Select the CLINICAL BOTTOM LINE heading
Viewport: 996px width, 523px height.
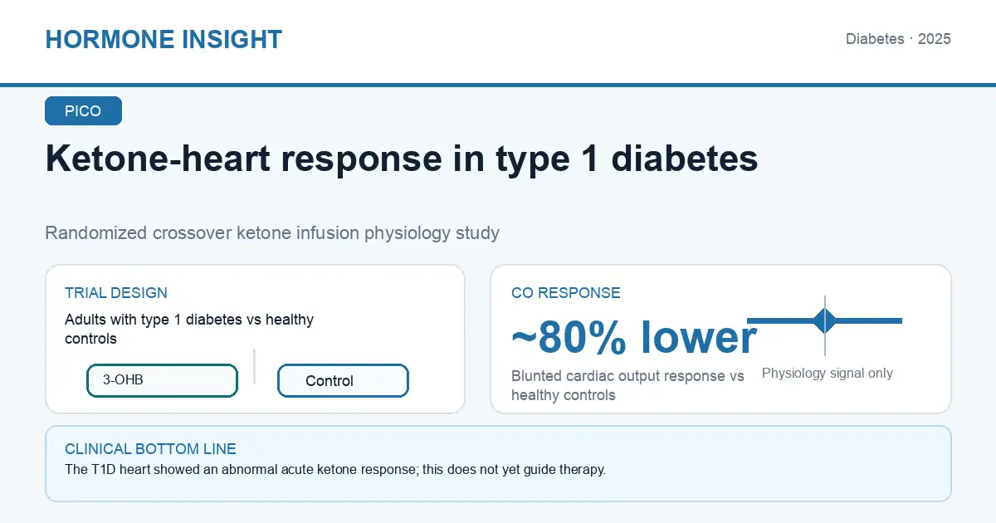click(150, 449)
